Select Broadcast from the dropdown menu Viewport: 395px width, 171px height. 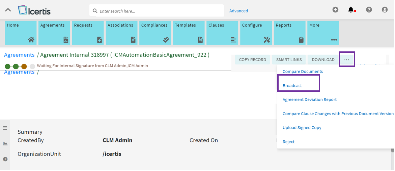tap(292, 86)
